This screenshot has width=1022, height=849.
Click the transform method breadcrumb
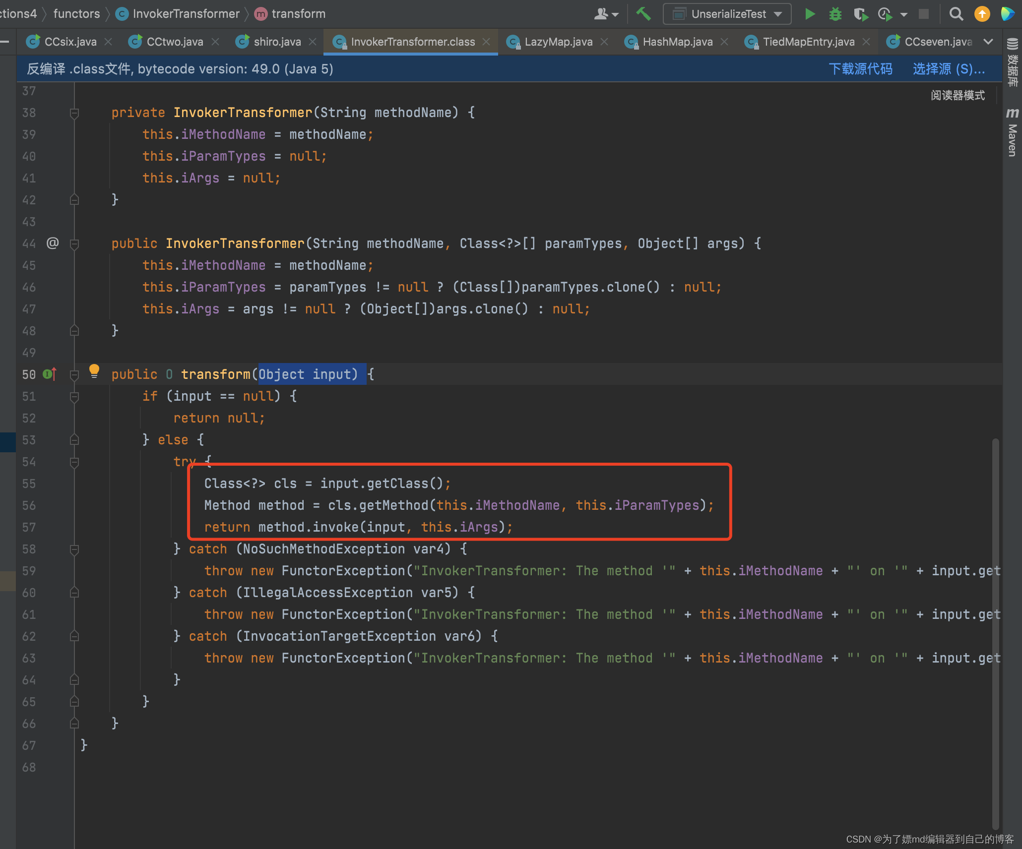click(290, 14)
